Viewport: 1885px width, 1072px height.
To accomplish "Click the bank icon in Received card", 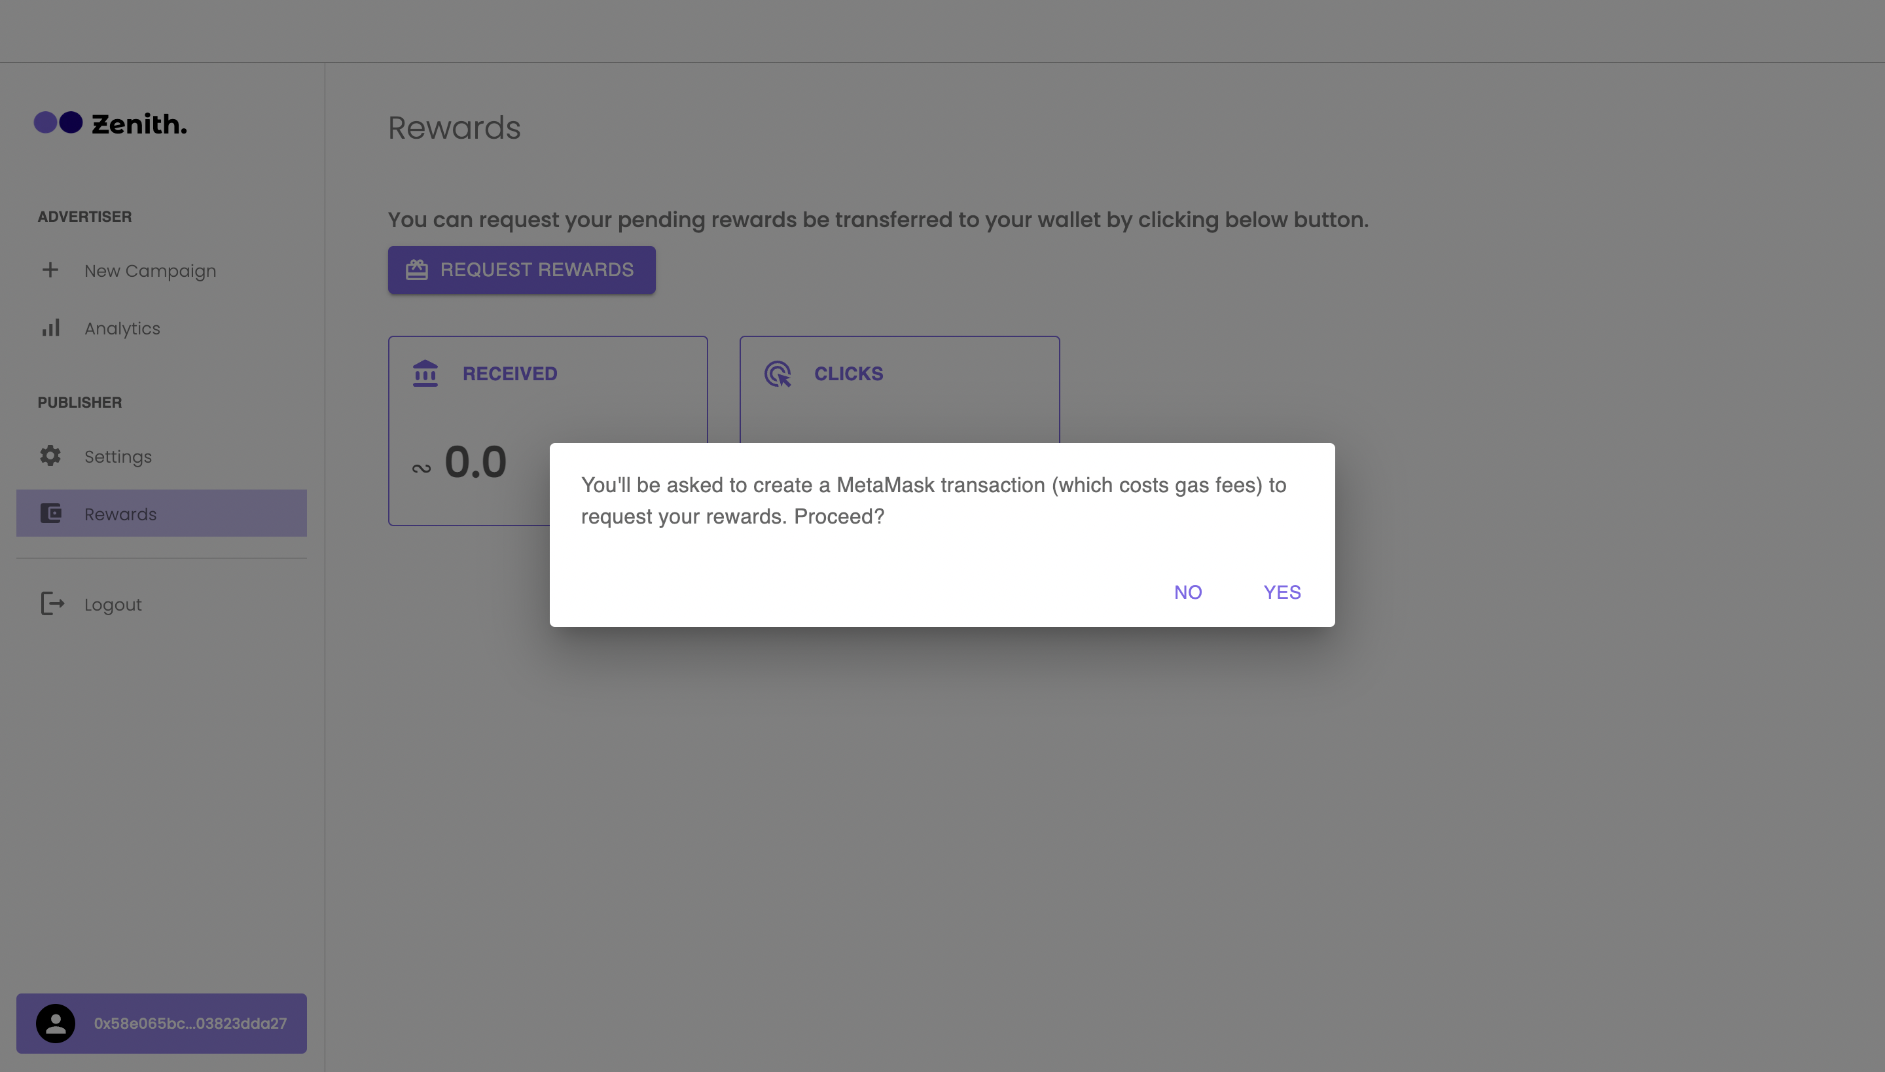I will click(425, 373).
